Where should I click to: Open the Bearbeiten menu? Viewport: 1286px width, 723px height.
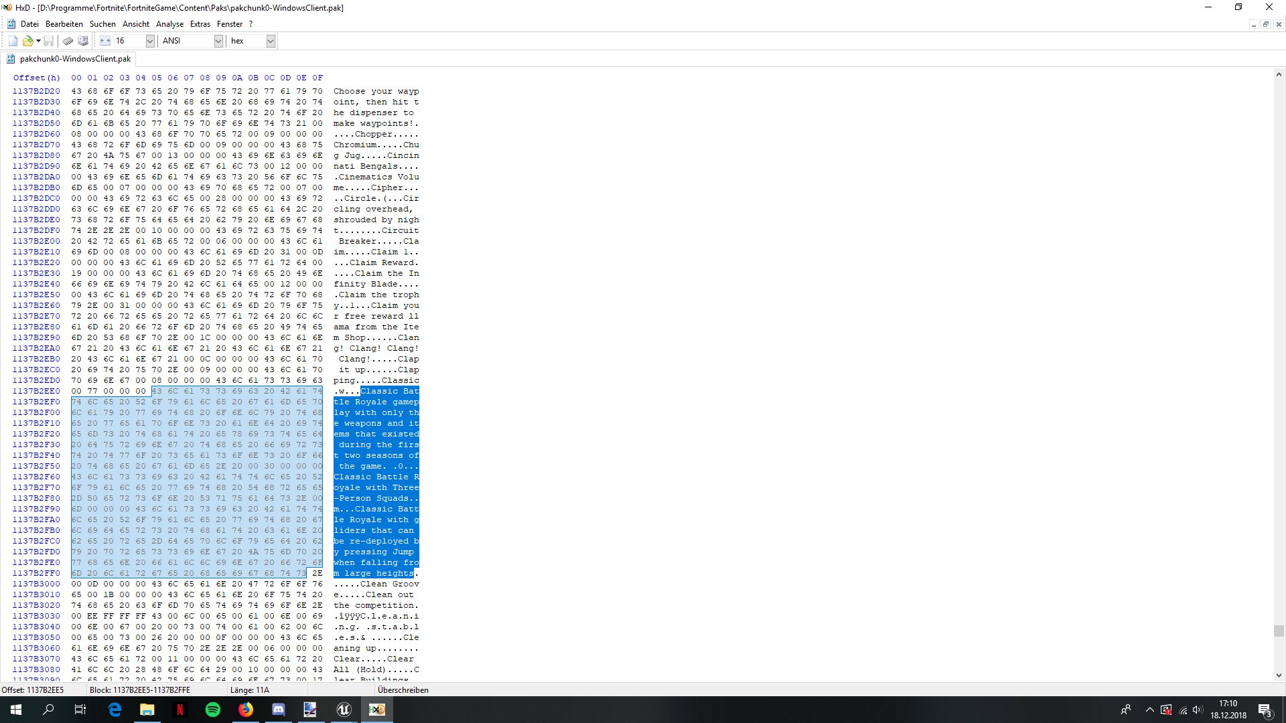tap(64, 24)
